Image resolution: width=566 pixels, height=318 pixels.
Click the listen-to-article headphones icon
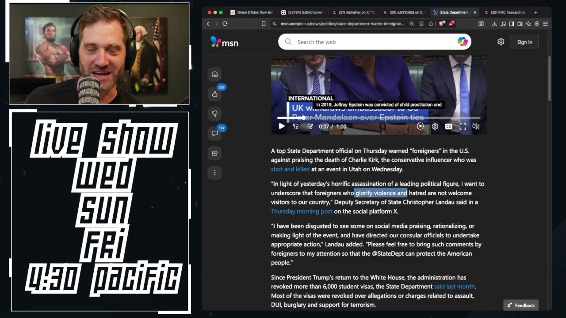point(214,74)
